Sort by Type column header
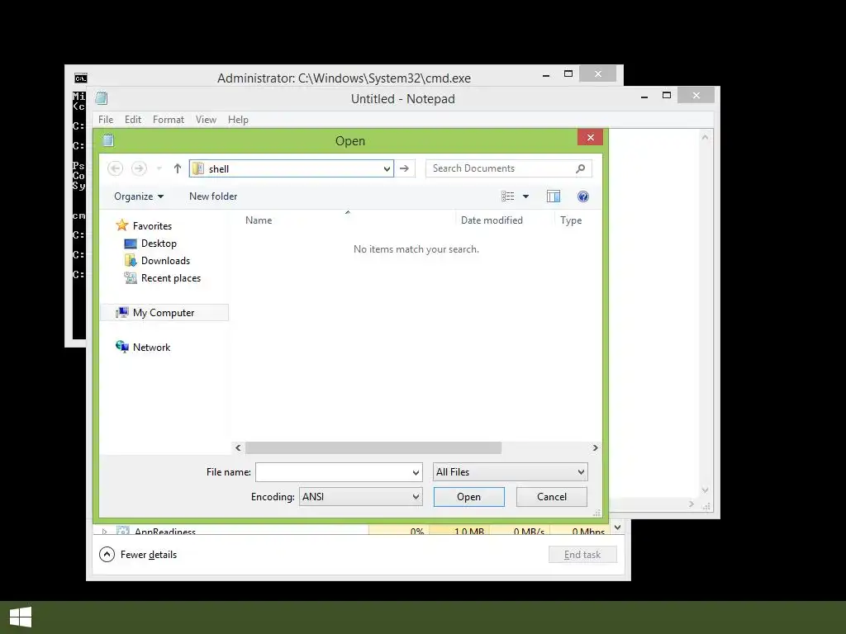Screen dimensions: 846x634 pyautogui.click(x=571, y=220)
